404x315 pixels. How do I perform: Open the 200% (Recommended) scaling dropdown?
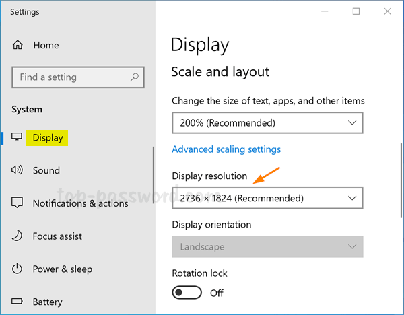[267, 123]
